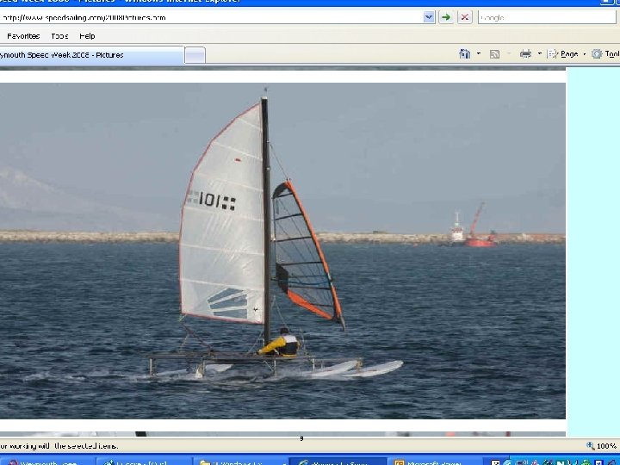The width and height of the screenshot is (620, 465).
Task: Open the Help menu
Action: point(87,36)
